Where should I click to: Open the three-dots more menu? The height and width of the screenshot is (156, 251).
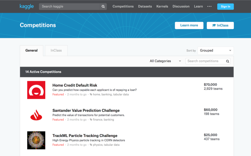point(209,6)
